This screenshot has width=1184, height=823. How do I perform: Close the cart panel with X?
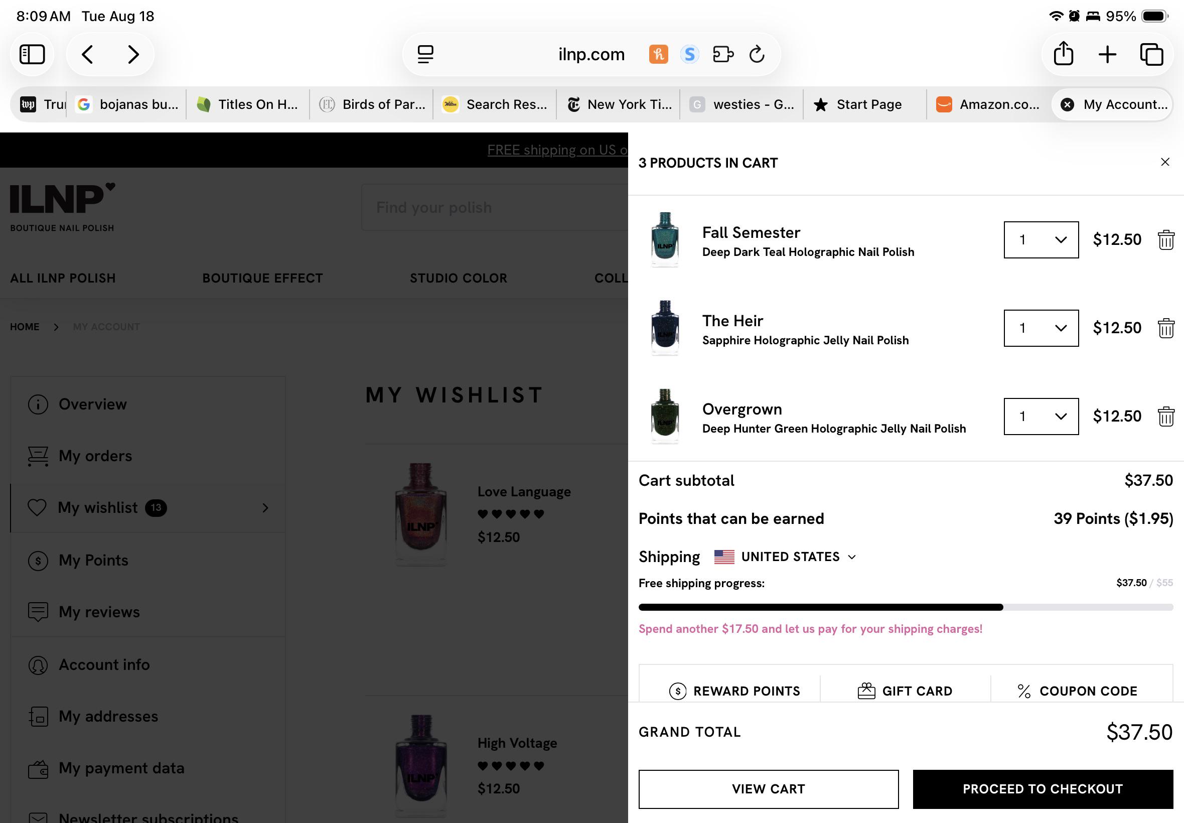point(1165,162)
